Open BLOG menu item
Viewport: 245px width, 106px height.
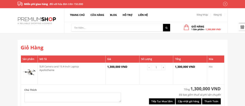(113, 15)
